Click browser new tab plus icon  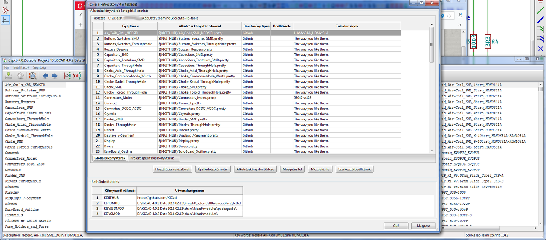[x=81, y=25]
